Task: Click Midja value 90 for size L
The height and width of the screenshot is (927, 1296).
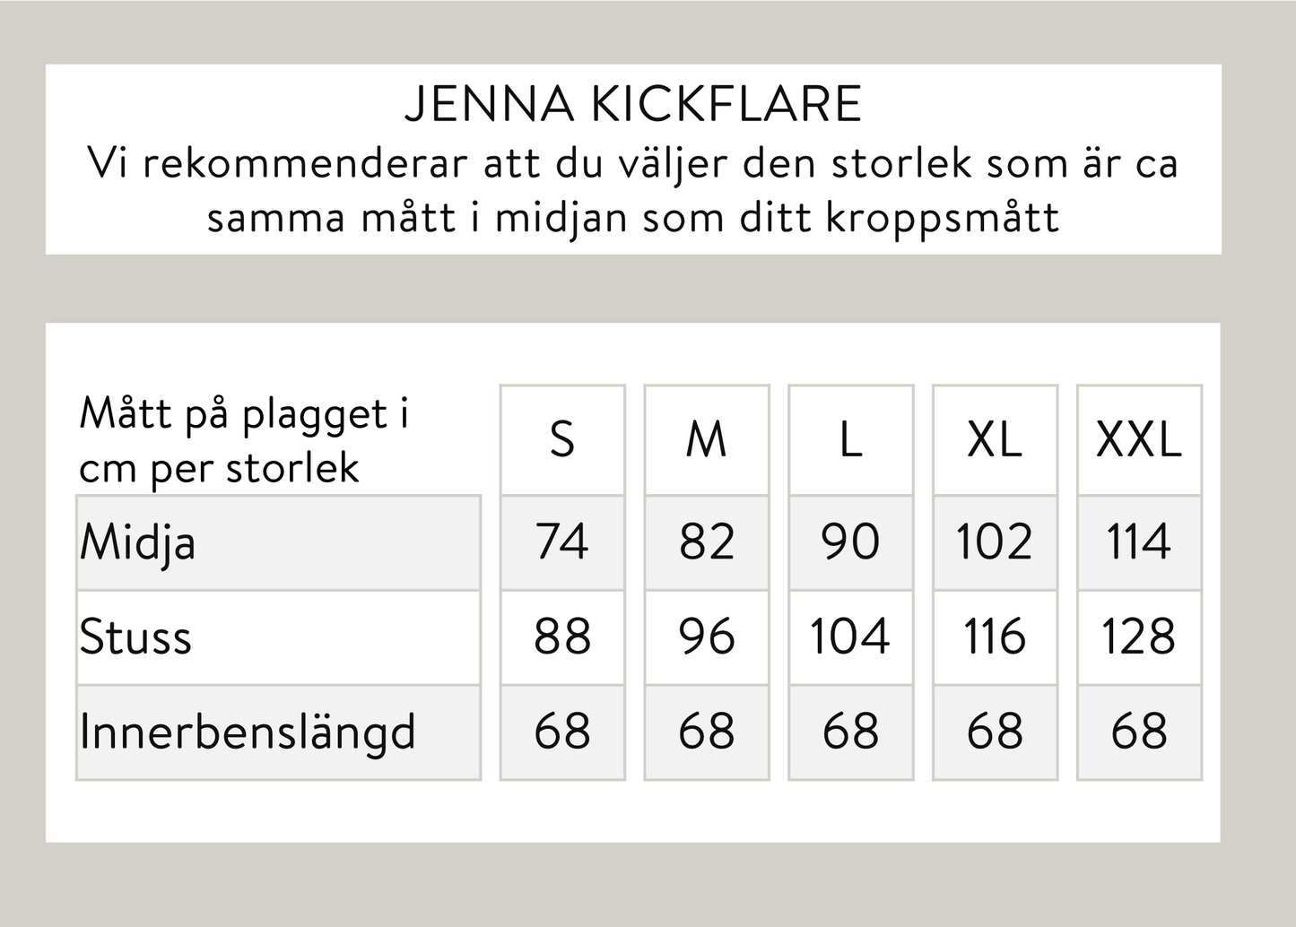Action: [x=850, y=542]
